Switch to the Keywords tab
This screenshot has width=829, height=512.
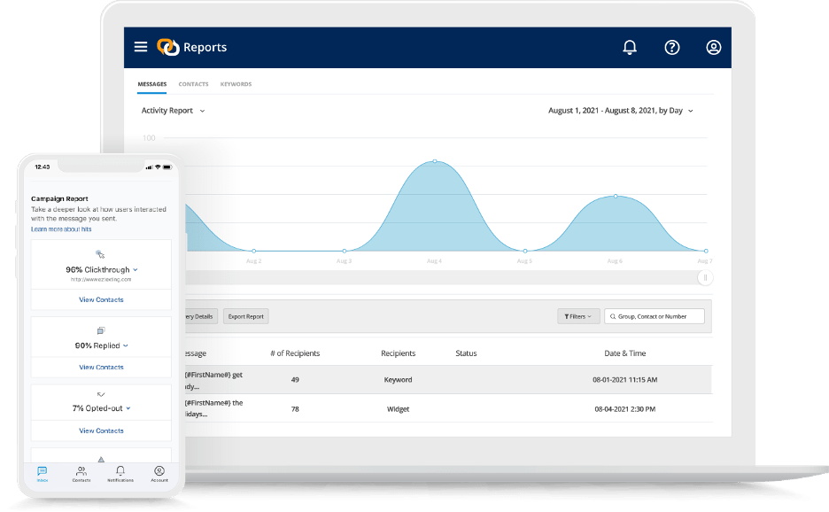(x=236, y=84)
